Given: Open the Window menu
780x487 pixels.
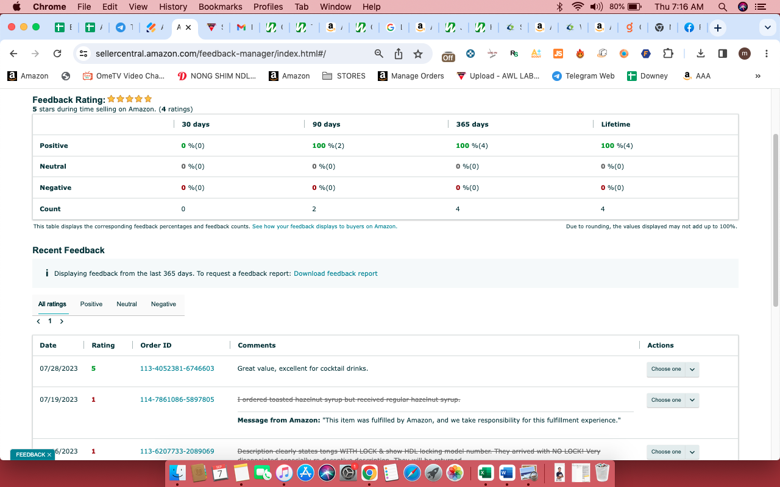Looking at the screenshot, I should (x=336, y=7).
